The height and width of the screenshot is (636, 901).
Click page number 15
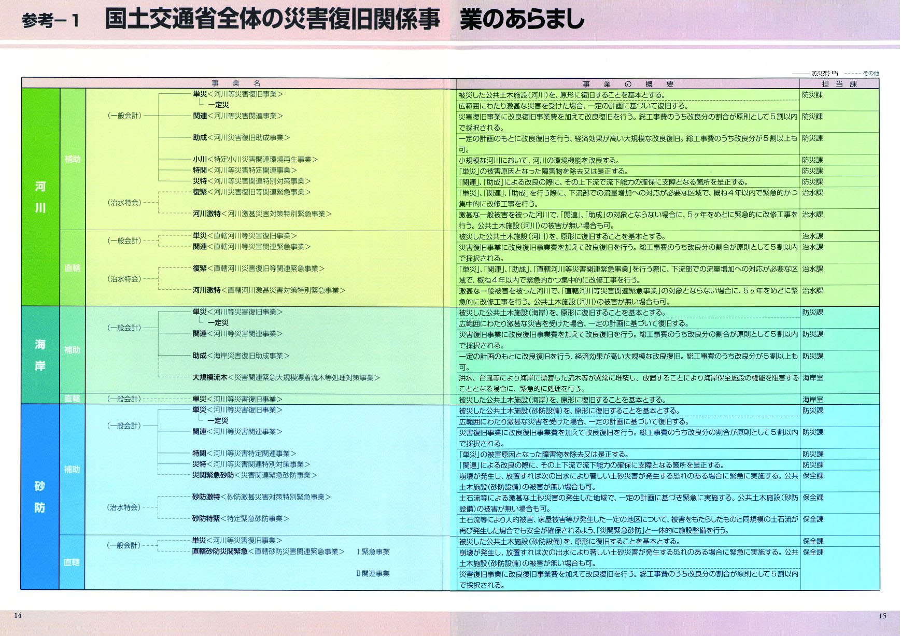[x=883, y=616]
